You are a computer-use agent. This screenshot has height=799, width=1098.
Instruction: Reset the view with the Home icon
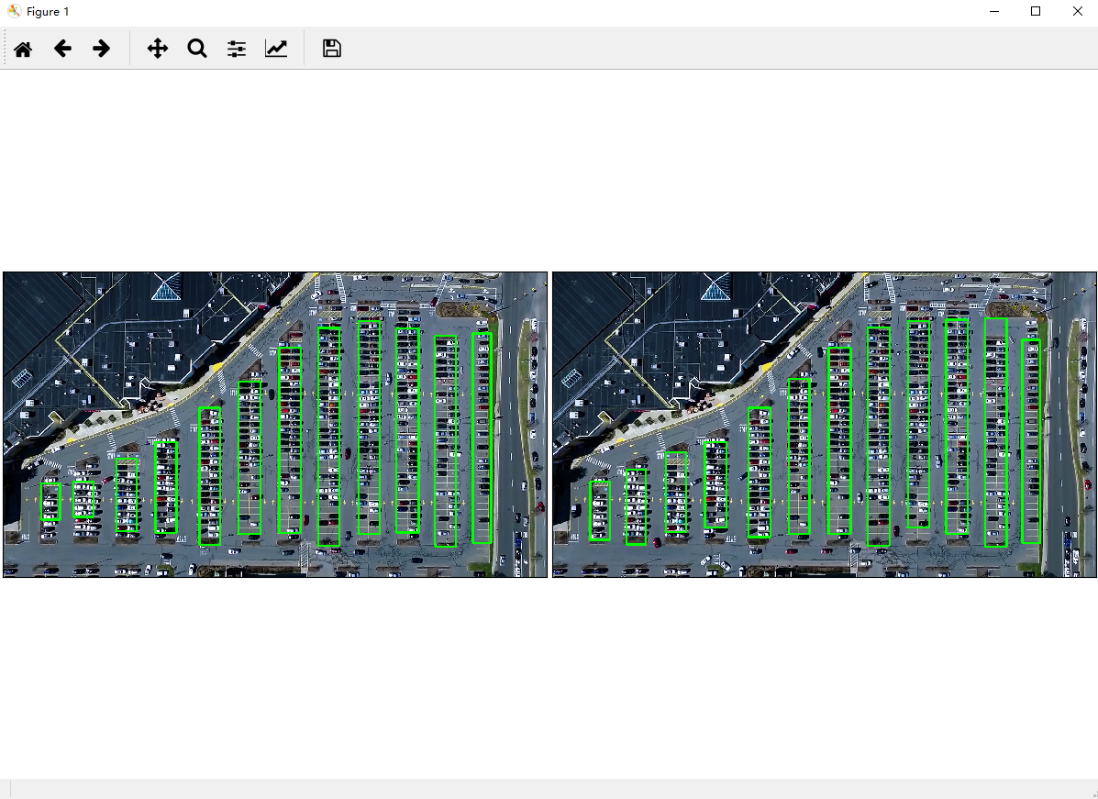(x=23, y=49)
